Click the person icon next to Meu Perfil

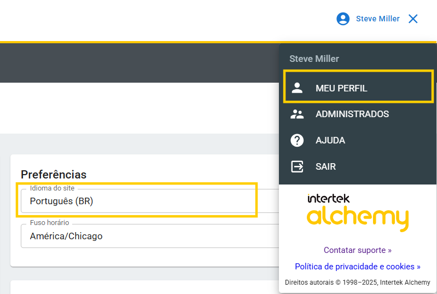pyautogui.click(x=297, y=88)
